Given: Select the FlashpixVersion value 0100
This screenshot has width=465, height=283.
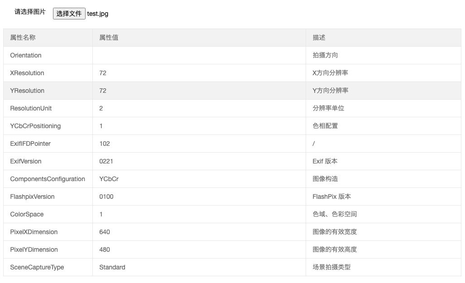Looking at the screenshot, I should coord(106,197).
